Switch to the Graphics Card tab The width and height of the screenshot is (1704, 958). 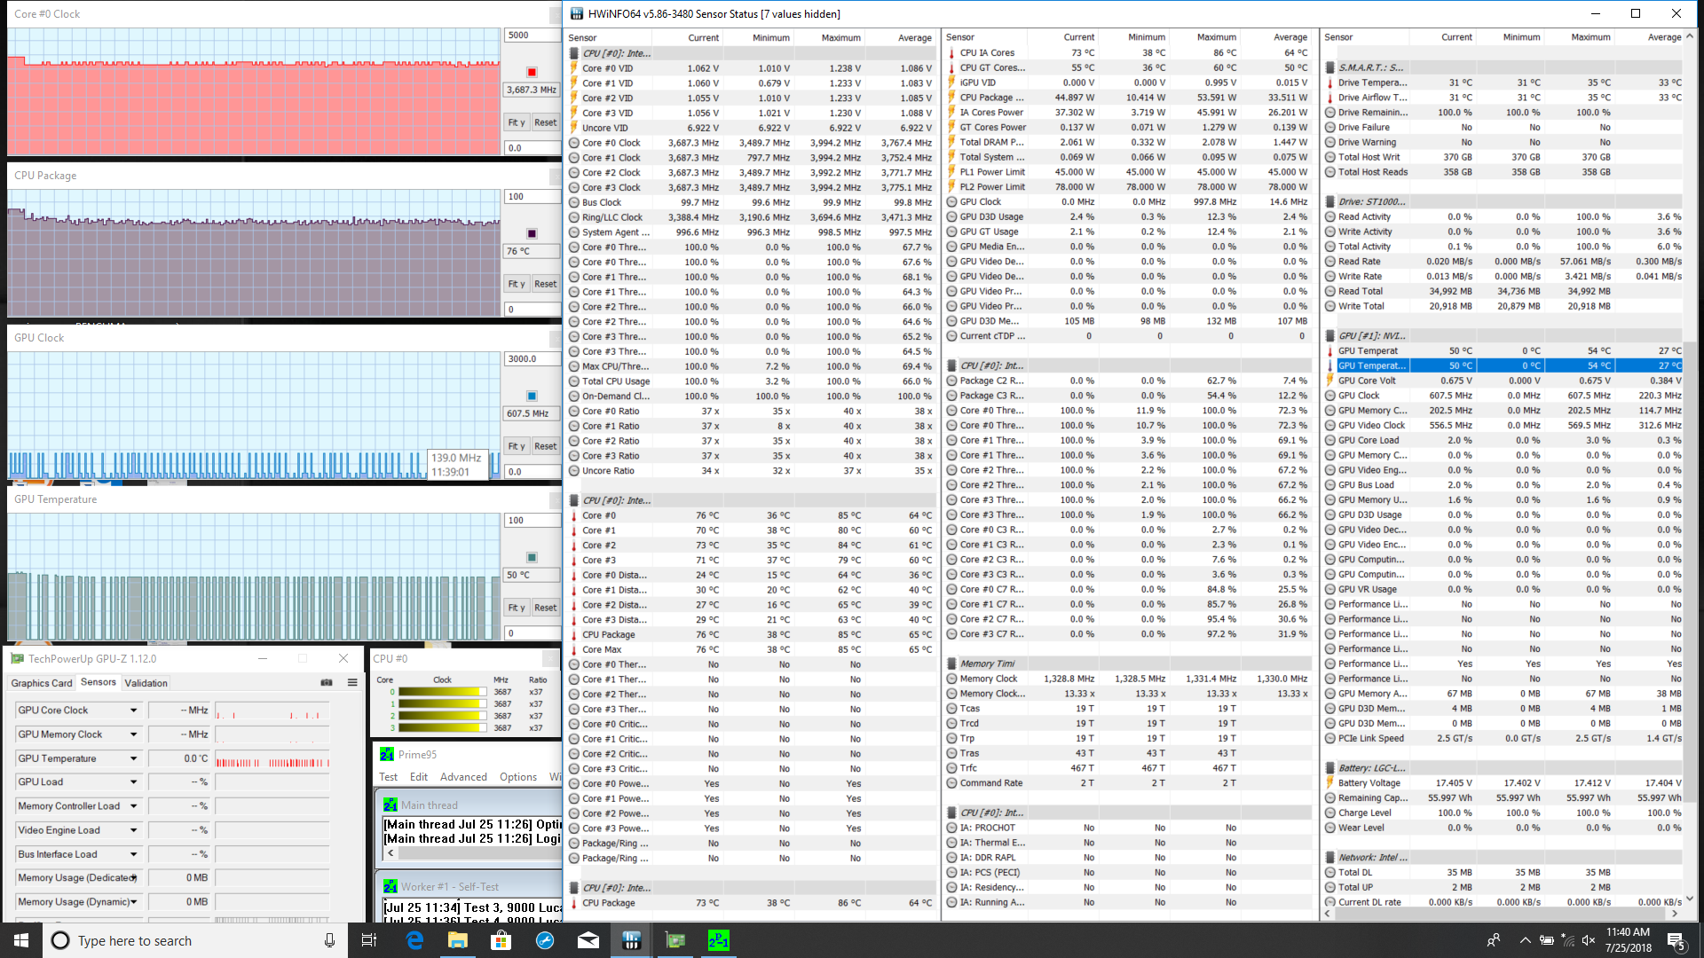tap(42, 683)
